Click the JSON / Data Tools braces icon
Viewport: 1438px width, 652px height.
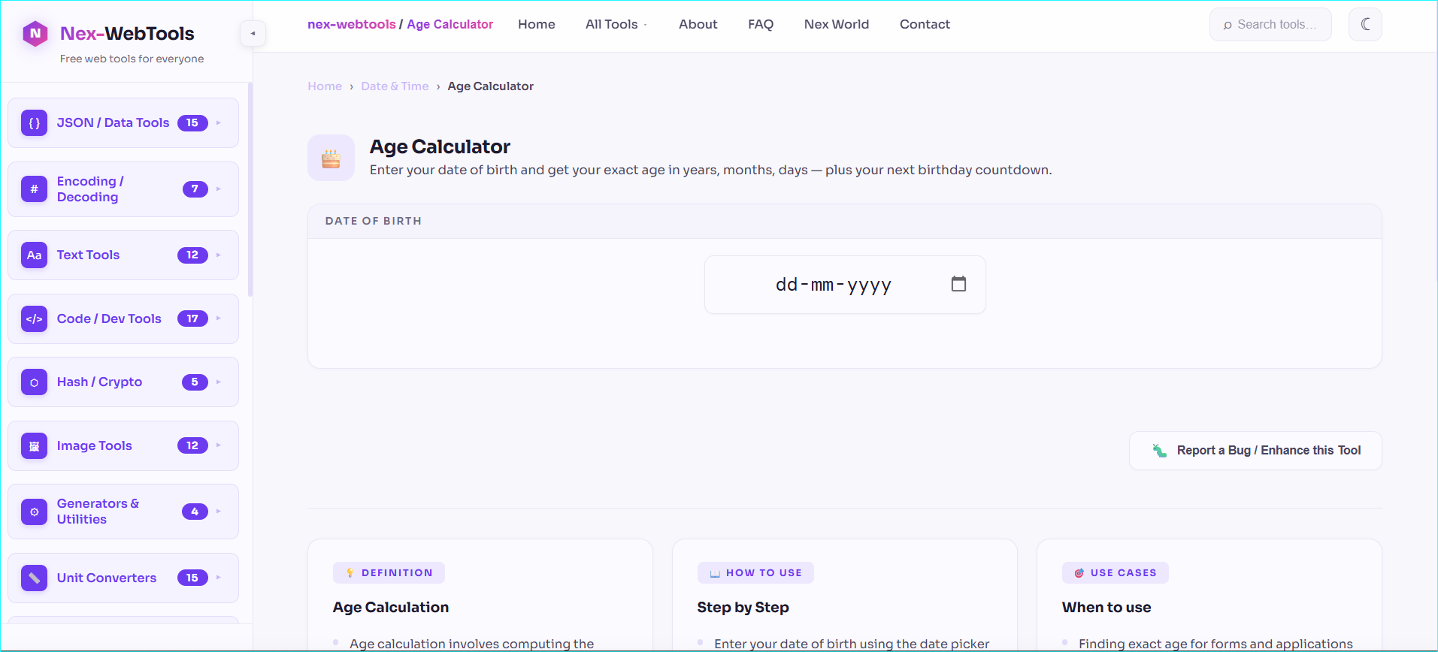[x=34, y=123]
